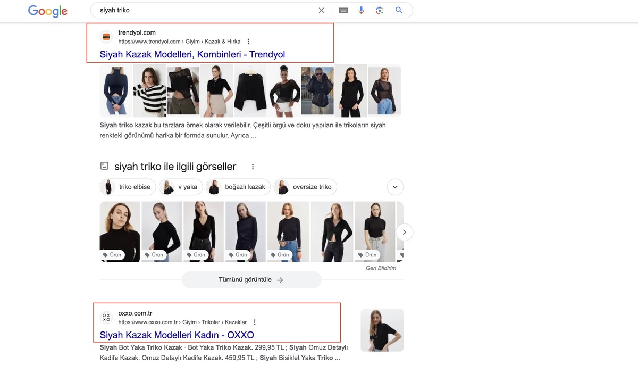Click the blue magnifier search button
Viewport: 638px width, 373px height.
tap(399, 10)
